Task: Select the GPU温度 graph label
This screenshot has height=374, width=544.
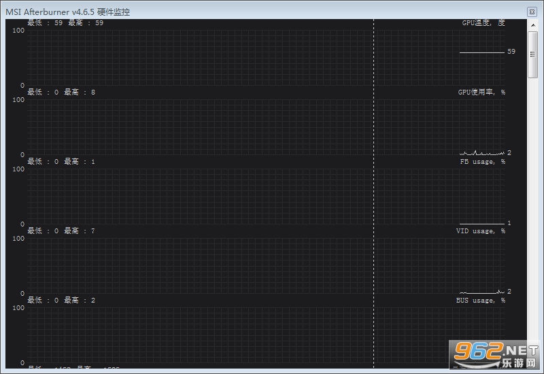Action: [x=483, y=23]
